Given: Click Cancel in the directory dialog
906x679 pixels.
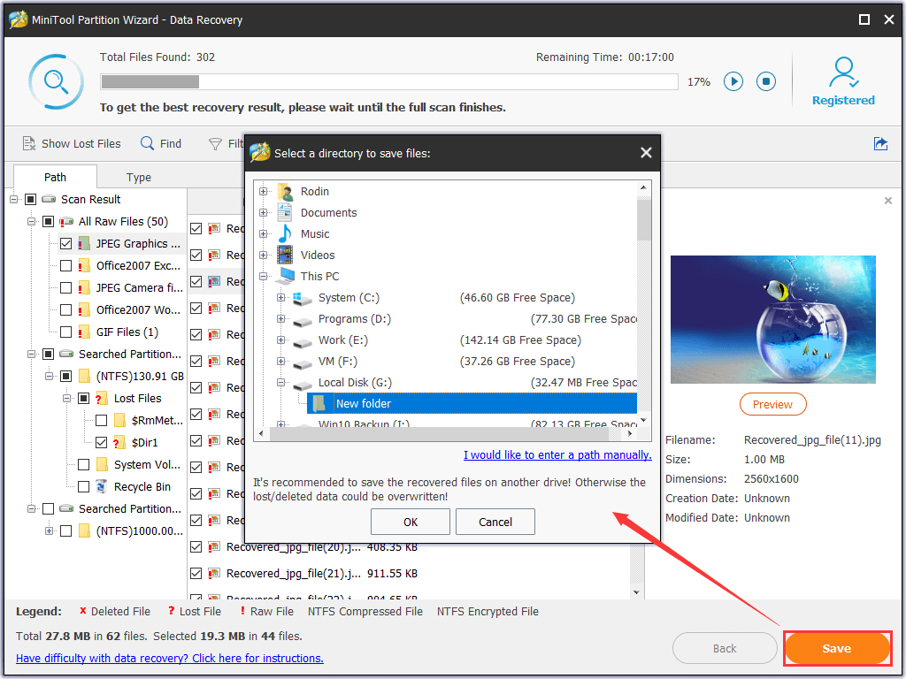Looking at the screenshot, I should click(x=495, y=522).
